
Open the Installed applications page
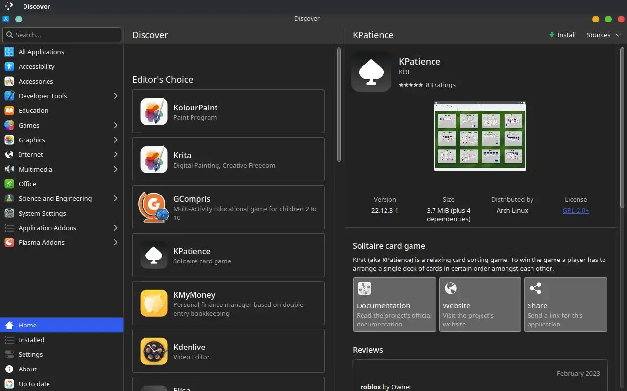(x=62, y=340)
